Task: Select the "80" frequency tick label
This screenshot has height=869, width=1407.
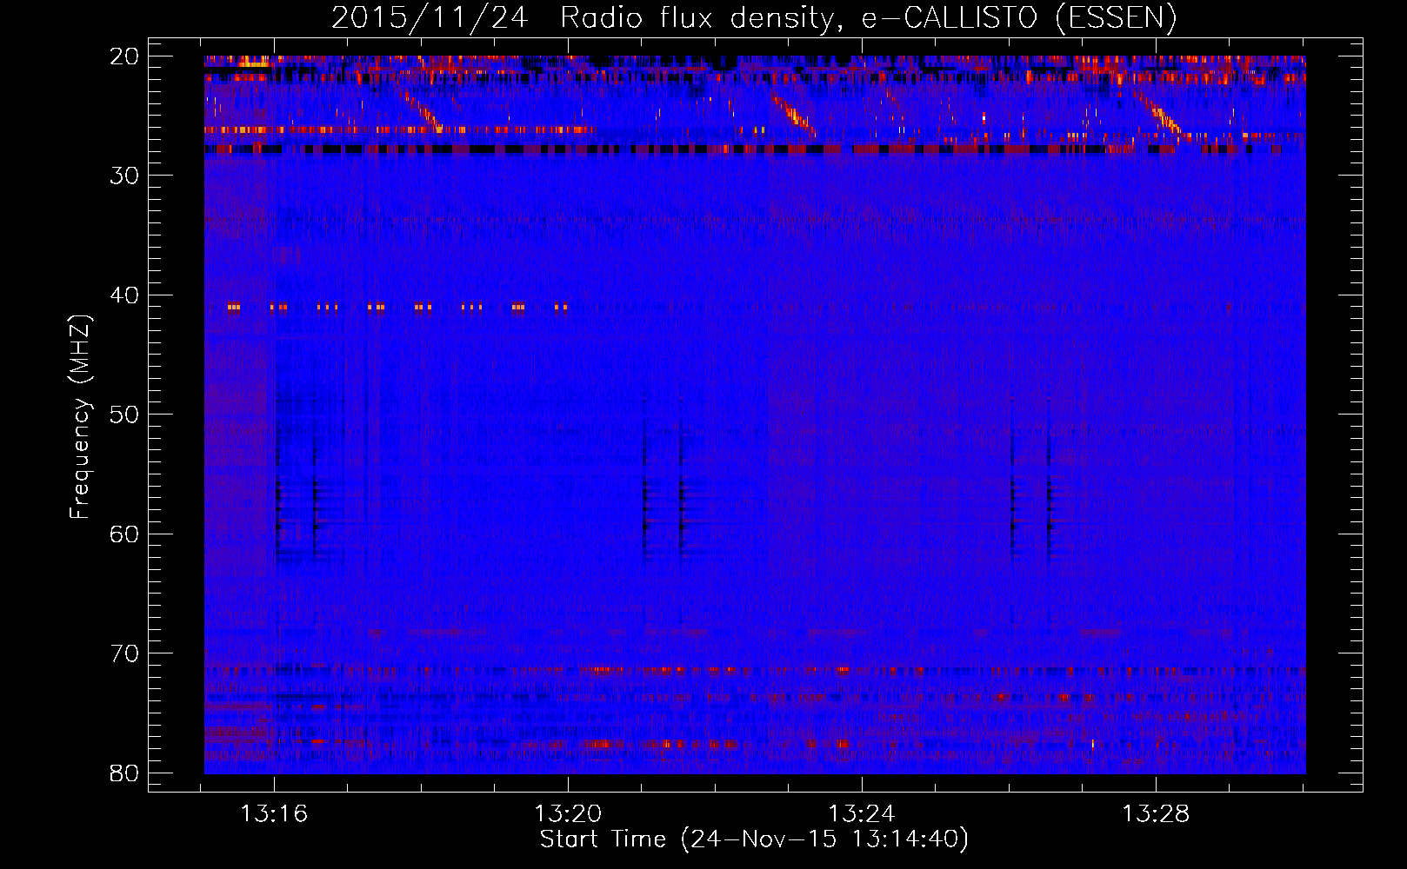Action: click(x=125, y=773)
